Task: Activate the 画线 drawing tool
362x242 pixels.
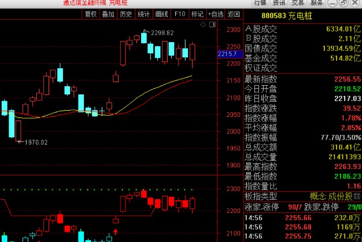Action: click(161, 14)
